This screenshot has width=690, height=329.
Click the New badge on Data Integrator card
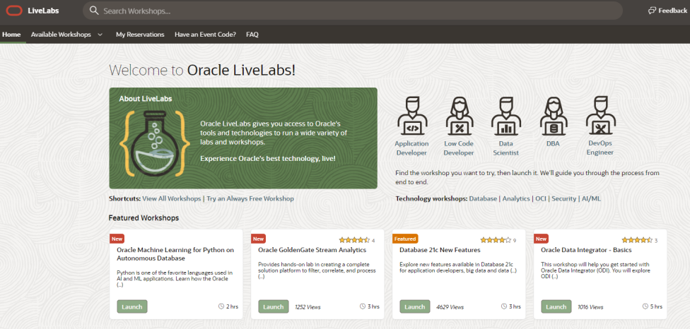click(x=542, y=239)
